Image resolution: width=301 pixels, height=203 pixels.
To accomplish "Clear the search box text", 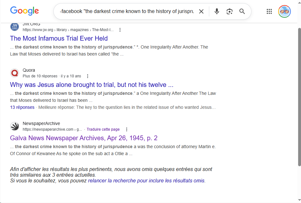I will (201, 11).
